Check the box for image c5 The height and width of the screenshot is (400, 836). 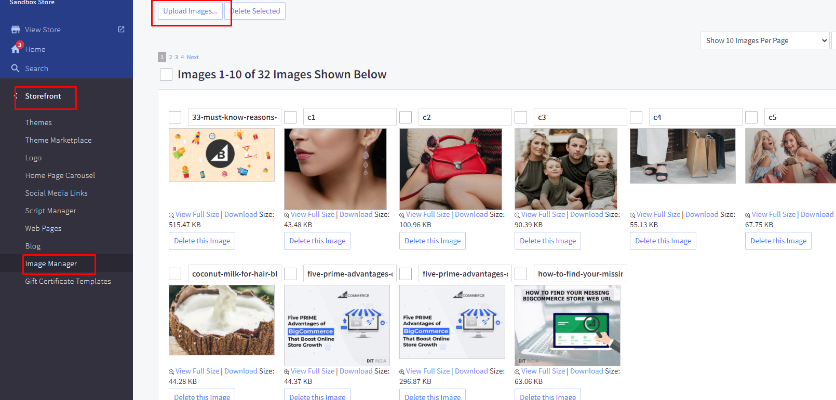[x=751, y=117]
